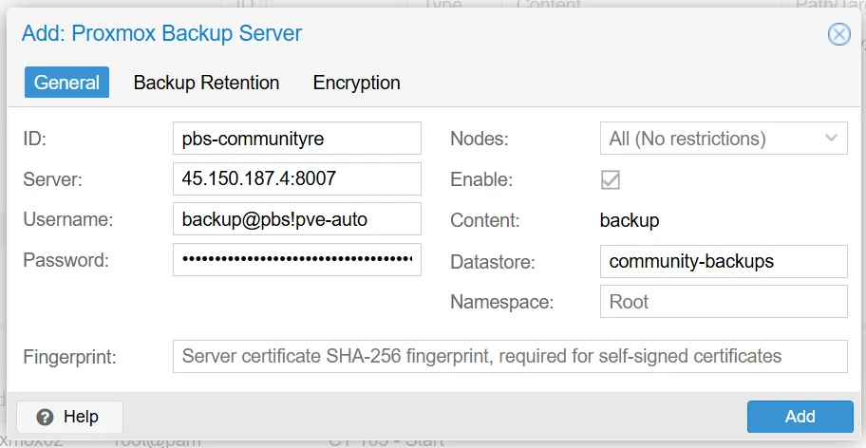Open the Encryption tab

click(x=357, y=83)
